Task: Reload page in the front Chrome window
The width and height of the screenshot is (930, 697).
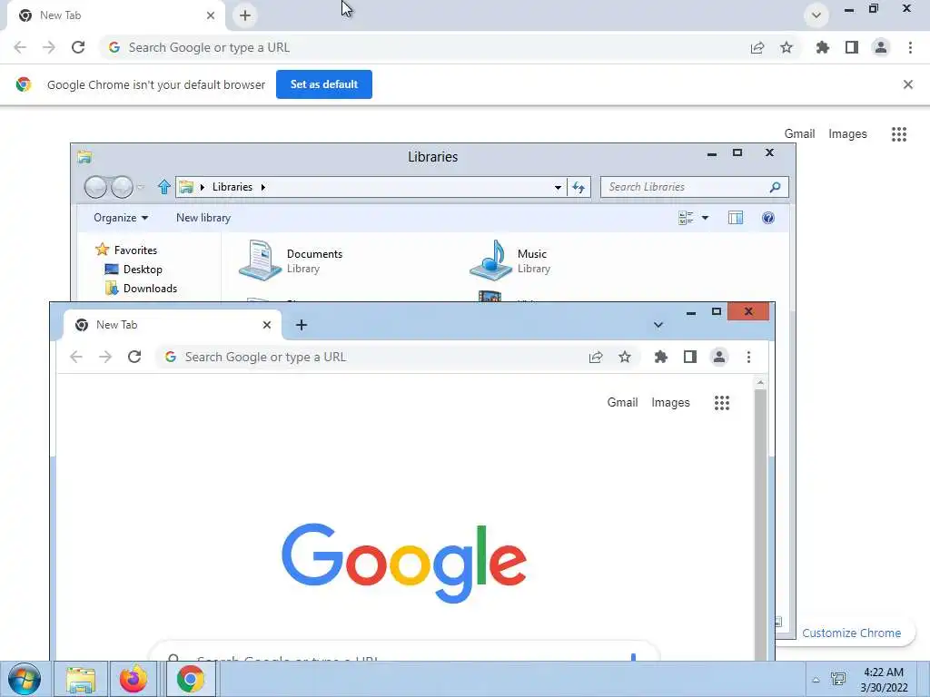Action: (134, 357)
